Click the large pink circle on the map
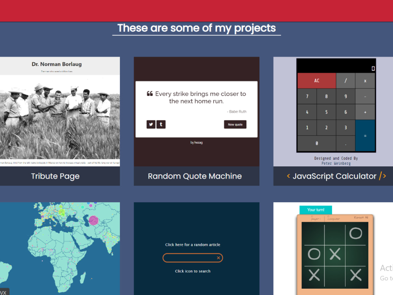 coord(94,220)
